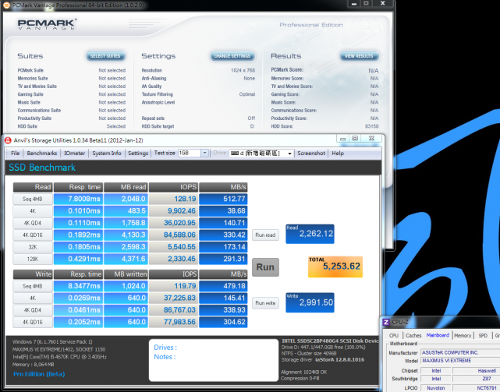Click the Test size 1GB field
This screenshot has width=500, height=392.
coord(190,154)
